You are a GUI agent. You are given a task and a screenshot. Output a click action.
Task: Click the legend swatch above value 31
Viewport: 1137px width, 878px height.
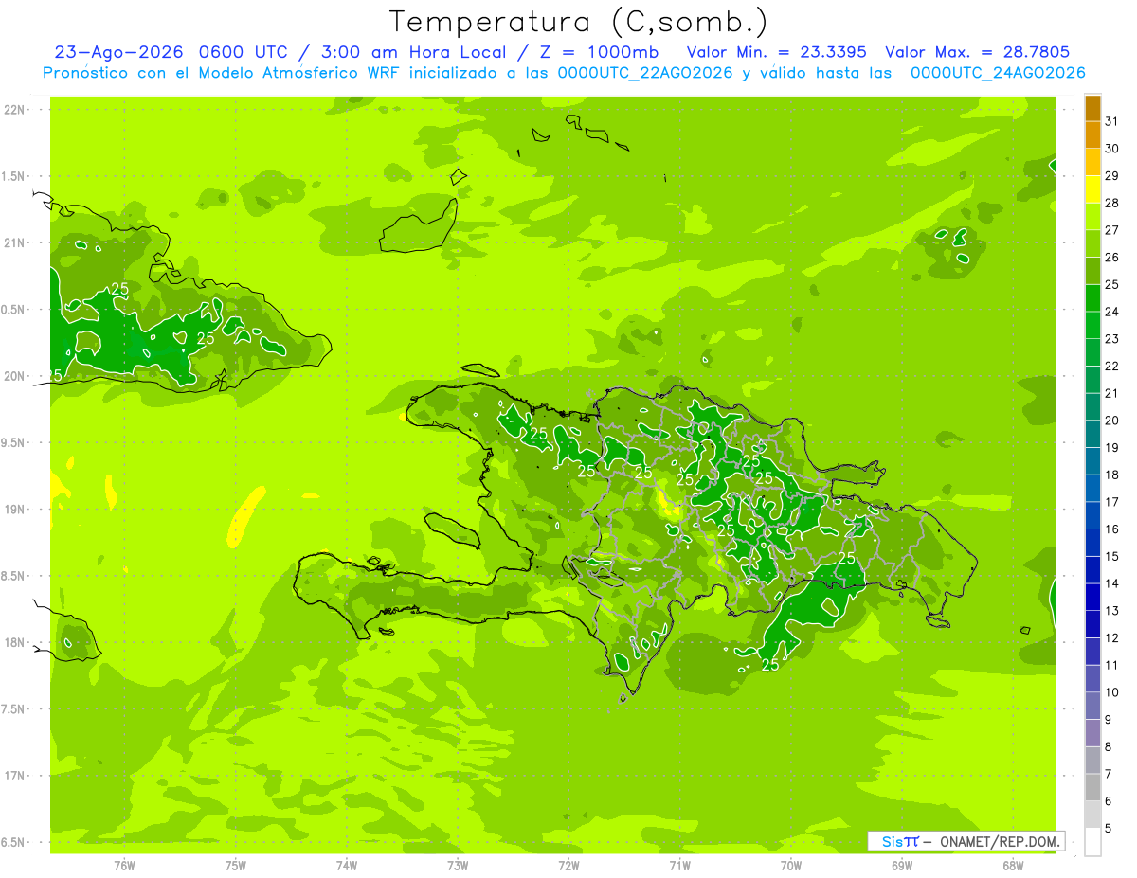(x=1092, y=107)
